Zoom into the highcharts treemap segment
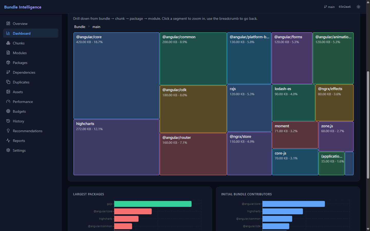The height and width of the screenshot is (231, 370). pyautogui.click(x=116, y=147)
